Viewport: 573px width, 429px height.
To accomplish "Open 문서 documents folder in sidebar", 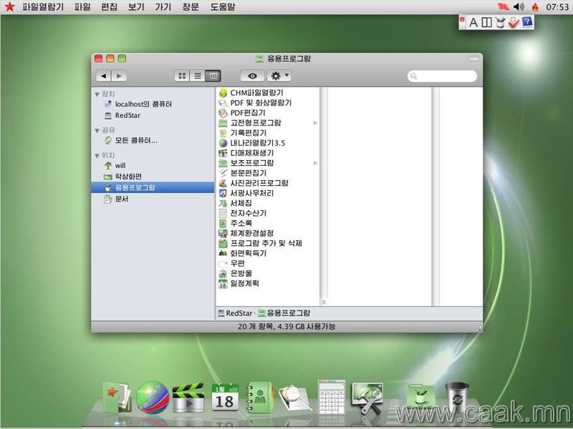I will 116,199.
